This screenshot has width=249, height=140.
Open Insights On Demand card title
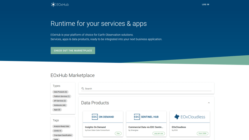tap(95, 127)
